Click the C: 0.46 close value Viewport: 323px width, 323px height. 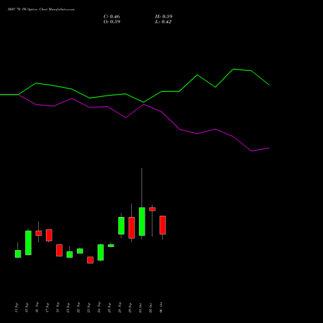coord(112,17)
